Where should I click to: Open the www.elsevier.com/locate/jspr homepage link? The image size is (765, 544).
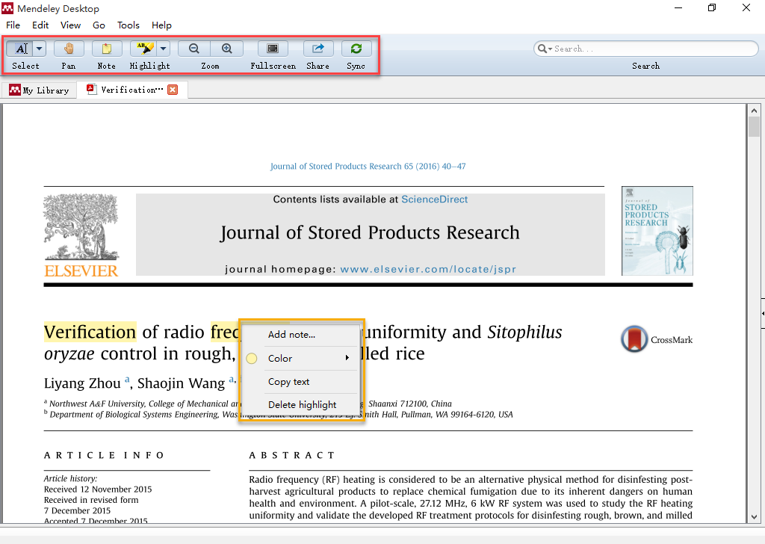428,270
